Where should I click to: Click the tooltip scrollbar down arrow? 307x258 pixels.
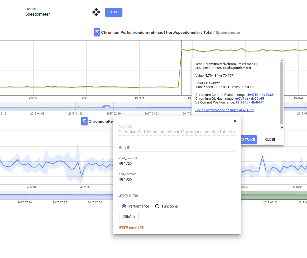pyautogui.click(x=282, y=128)
